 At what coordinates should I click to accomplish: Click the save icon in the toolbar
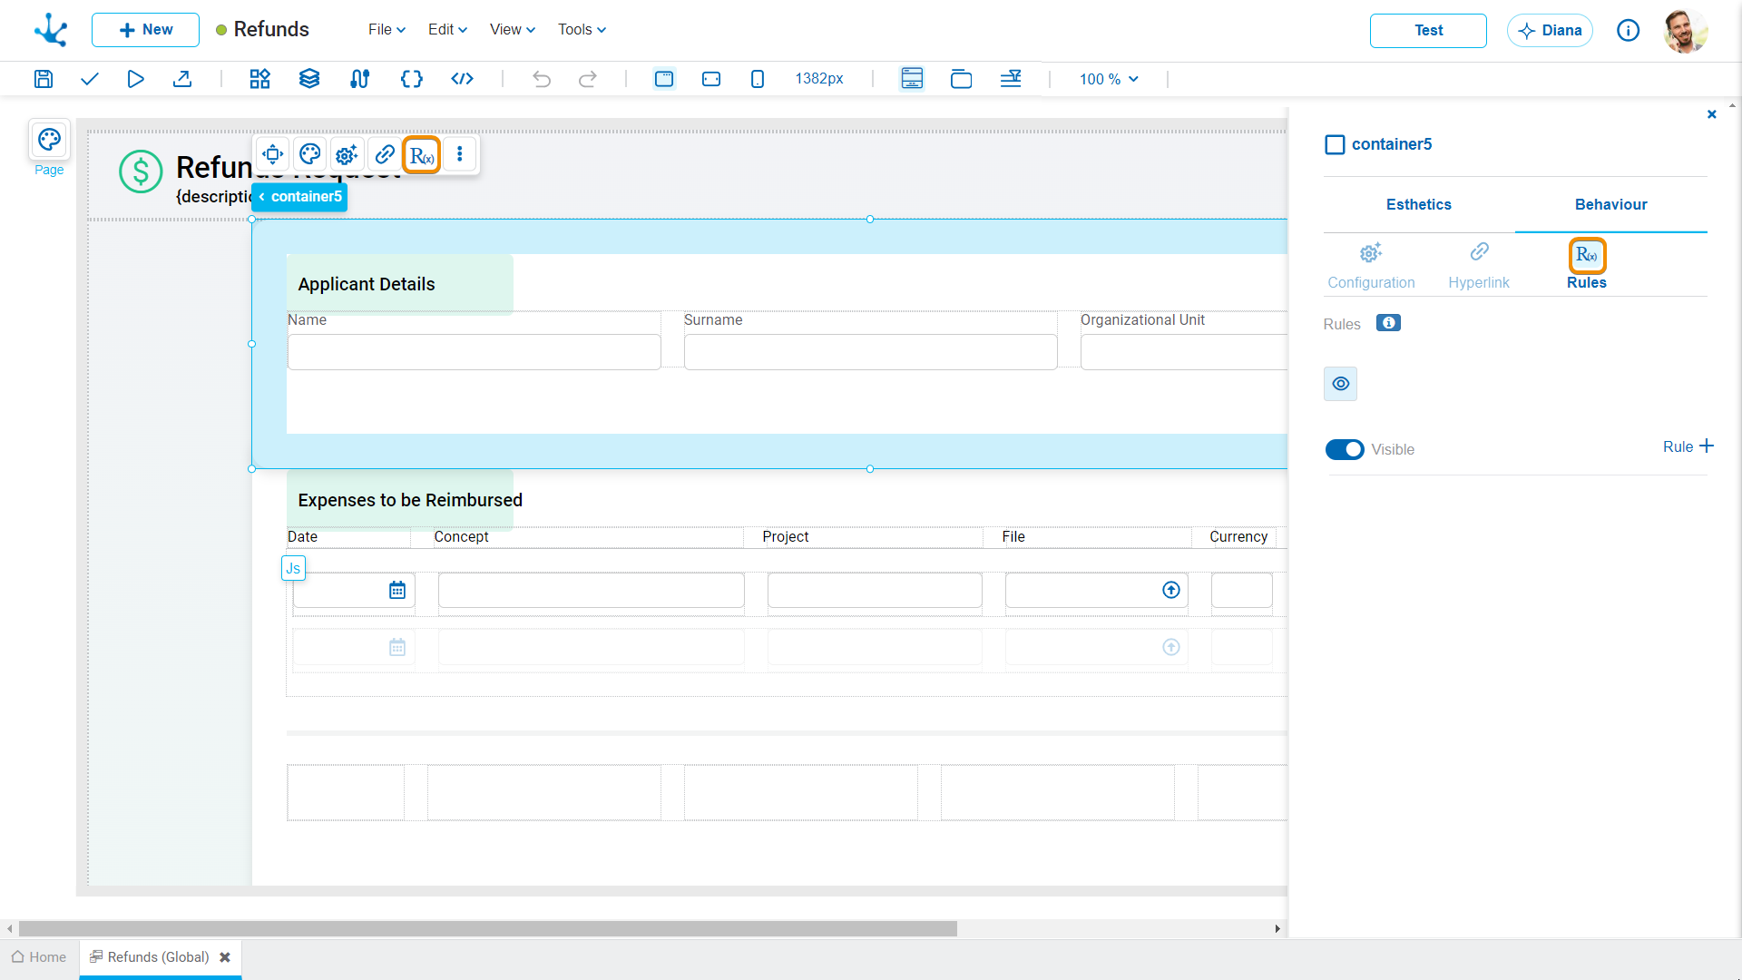[x=43, y=79]
